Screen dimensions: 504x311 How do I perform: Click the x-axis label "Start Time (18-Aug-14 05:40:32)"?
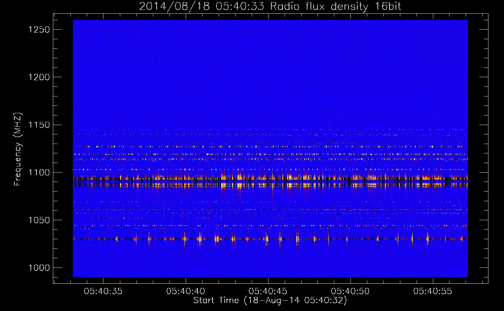coord(270,300)
